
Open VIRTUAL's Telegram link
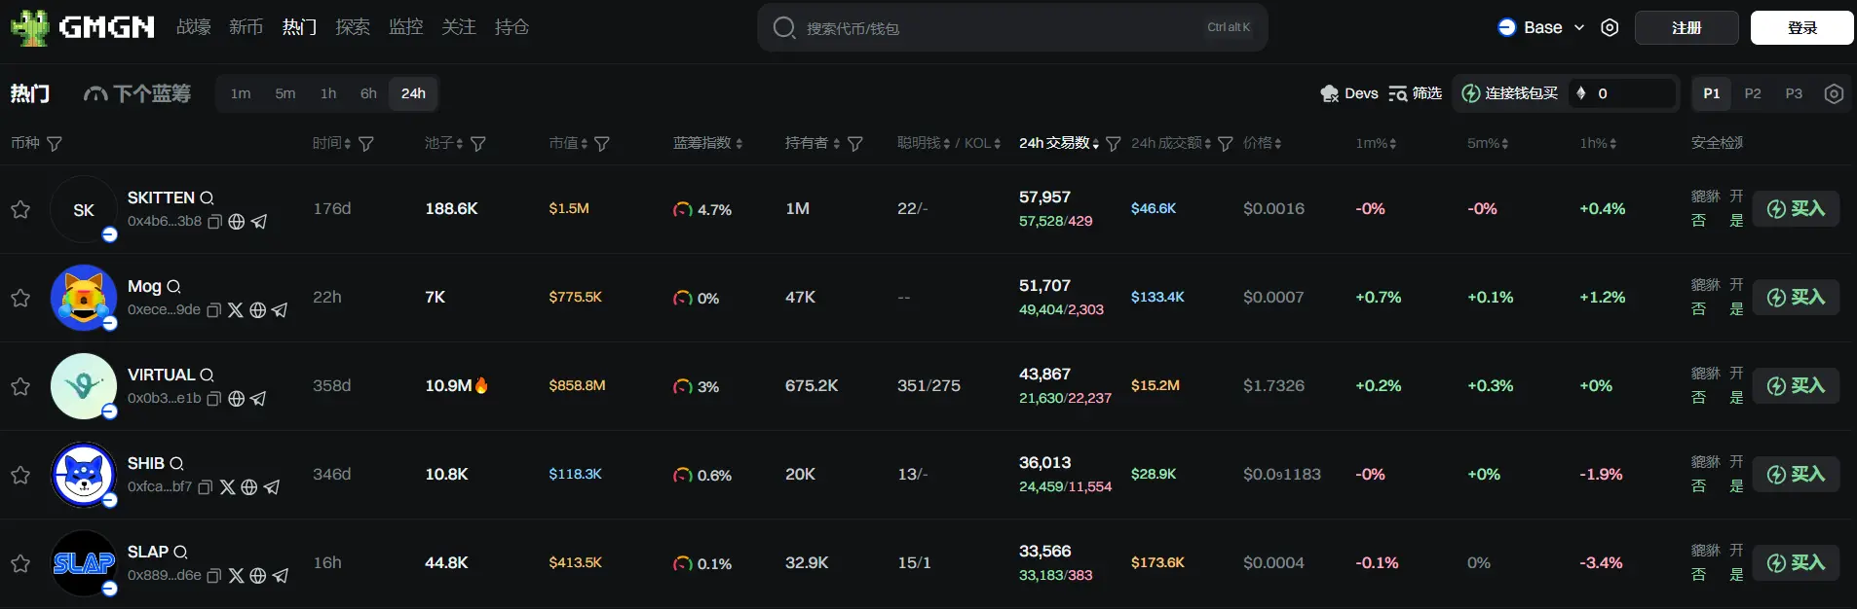click(x=258, y=399)
